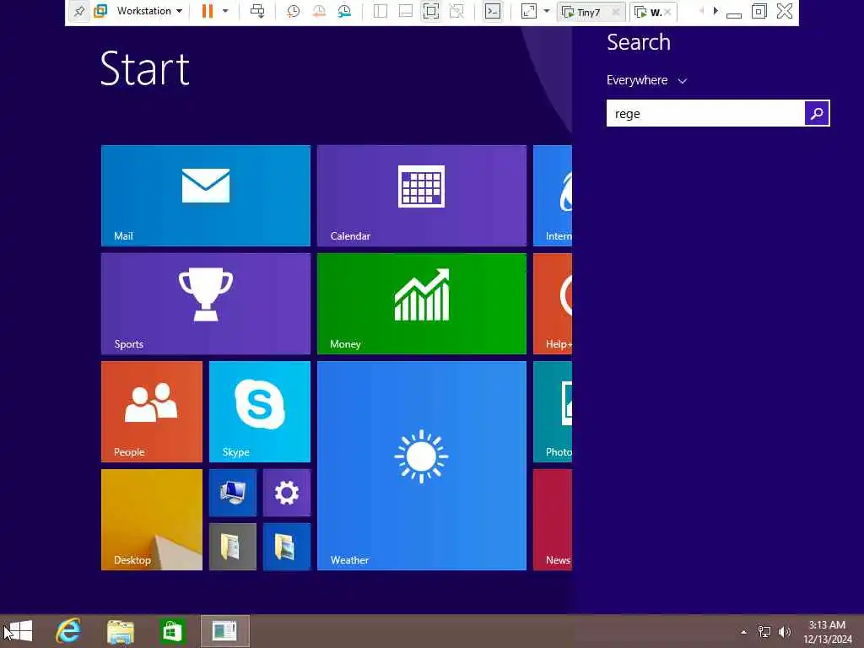
Task: Open the Internet Explorer tile
Action: tap(553, 196)
